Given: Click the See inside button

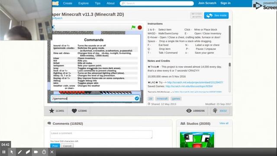Looking at the screenshot, I should pos(216,16).
